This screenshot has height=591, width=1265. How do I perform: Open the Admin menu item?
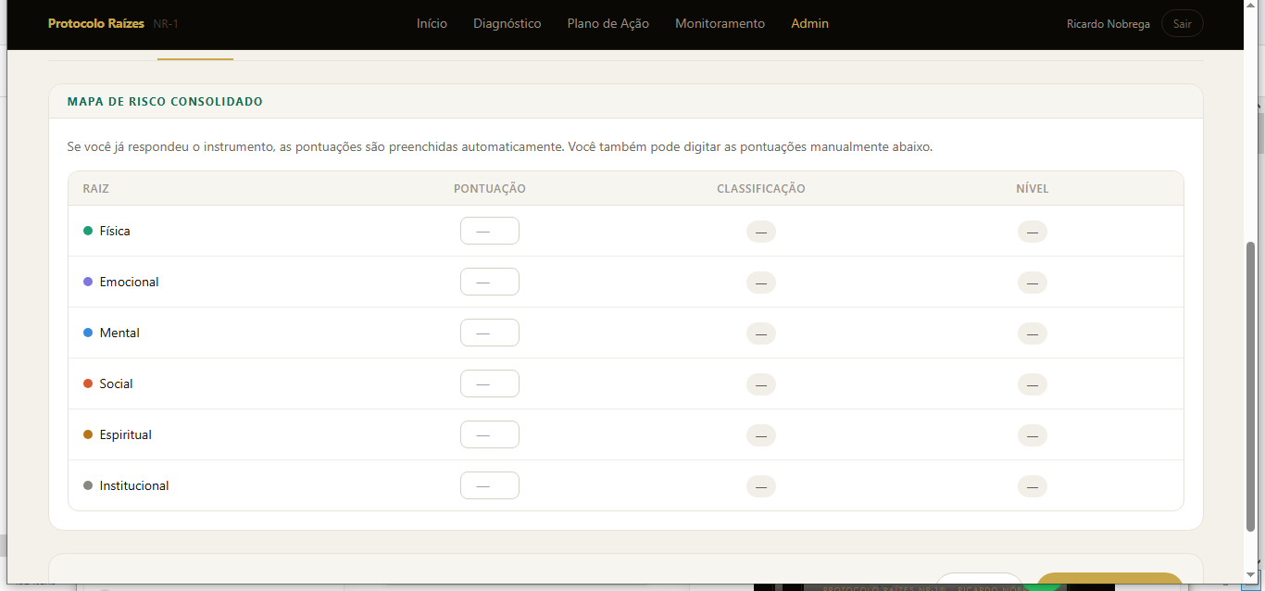pyautogui.click(x=809, y=23)
